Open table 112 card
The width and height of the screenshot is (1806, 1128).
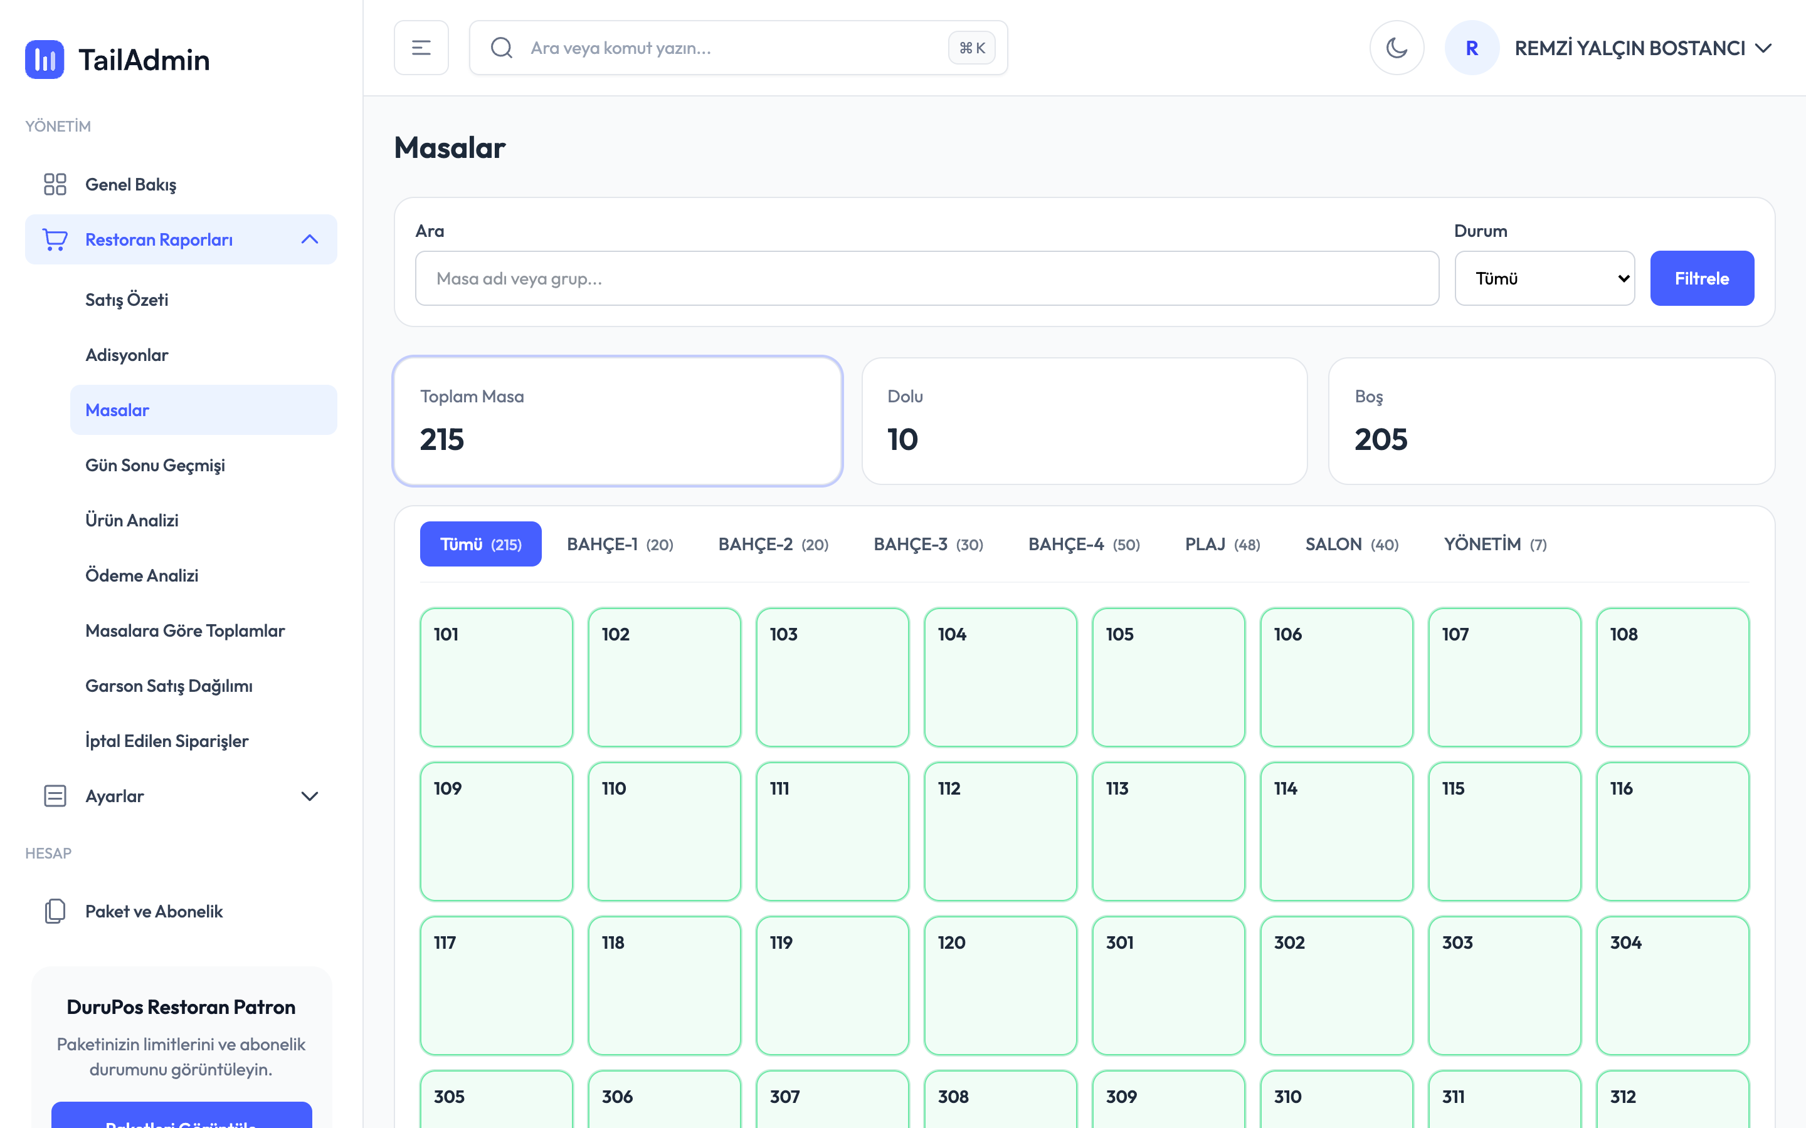click(1001, 831)
